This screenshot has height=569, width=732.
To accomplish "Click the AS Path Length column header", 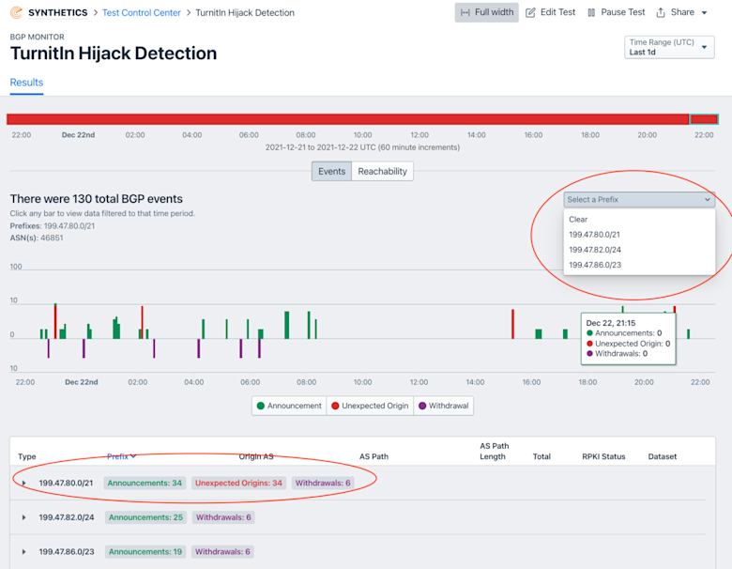I will (494, 452).
